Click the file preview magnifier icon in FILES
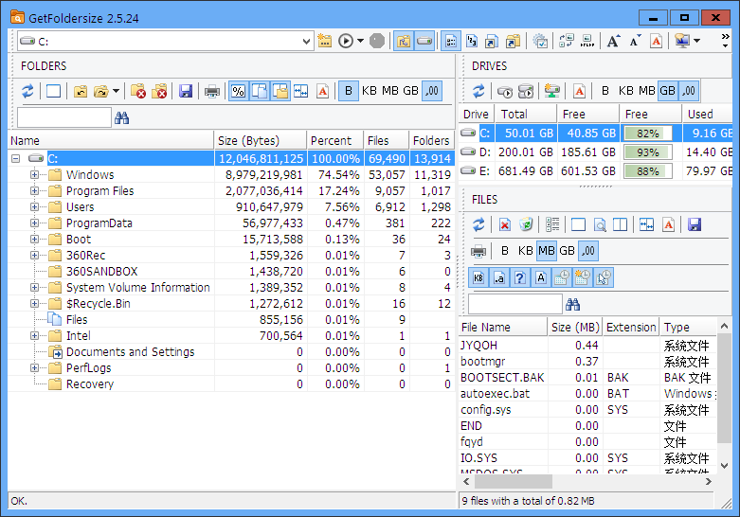The width and height of the screenshot is (740, 517). (x=600, y=224)
